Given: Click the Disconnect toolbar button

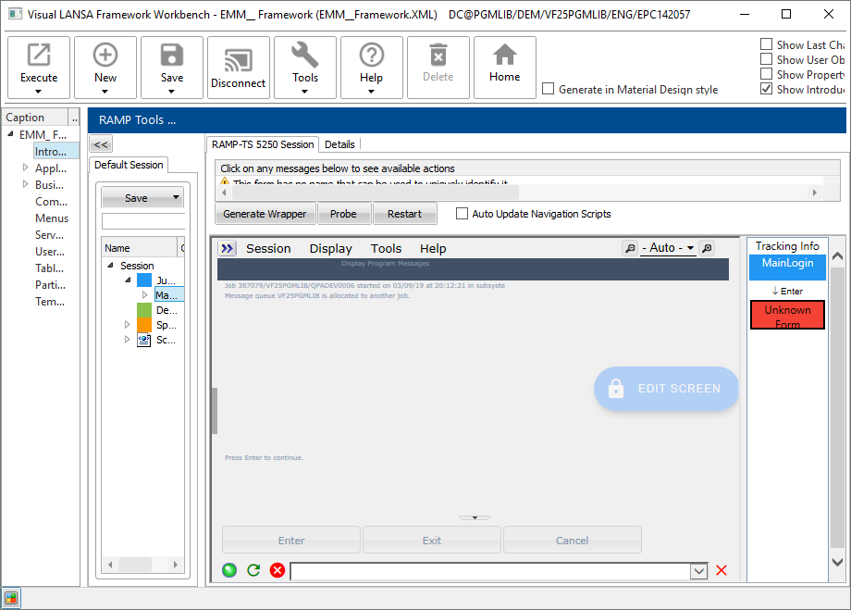Looking at the screenshot, I should coord(239,68).
